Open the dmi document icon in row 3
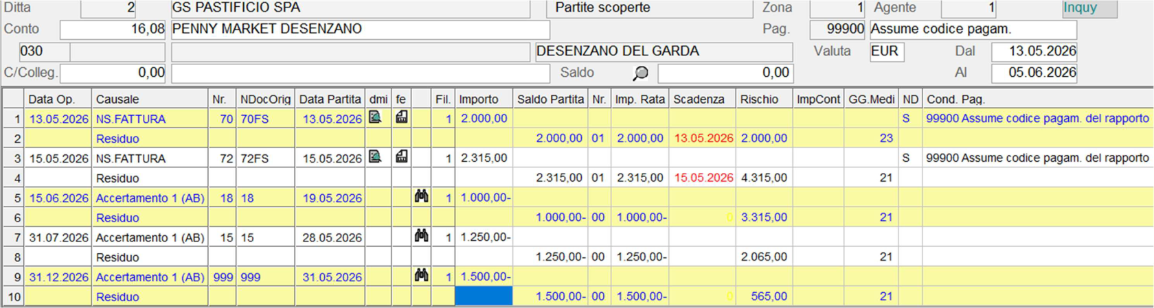 click(x=375, y=157)
